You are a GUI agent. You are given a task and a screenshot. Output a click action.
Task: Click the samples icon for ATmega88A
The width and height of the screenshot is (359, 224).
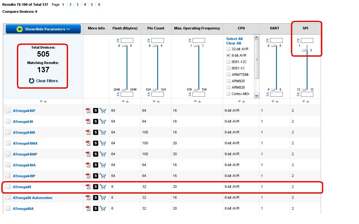96,208
